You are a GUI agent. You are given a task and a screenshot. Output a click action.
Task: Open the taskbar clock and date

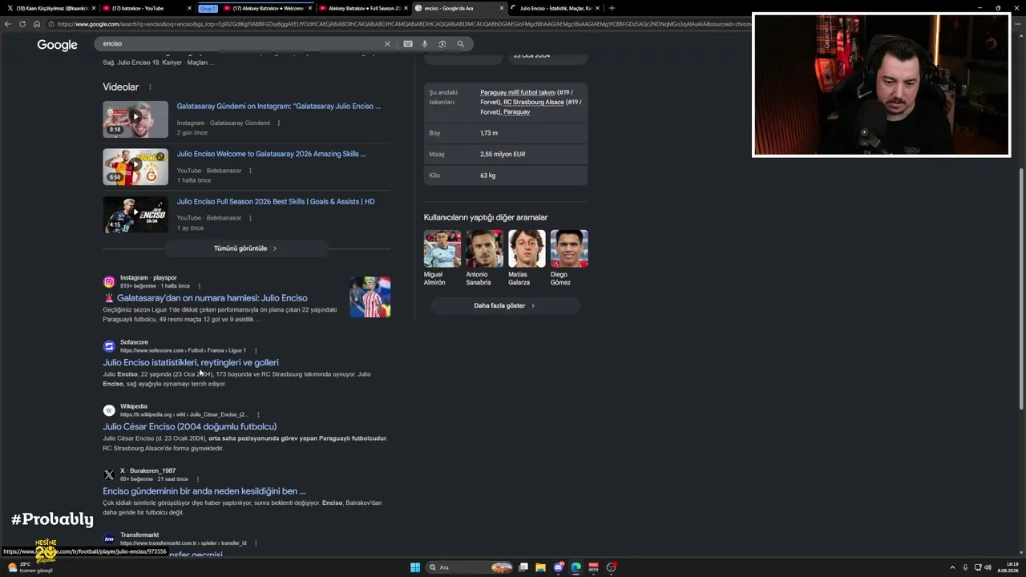pos(1008,567)
